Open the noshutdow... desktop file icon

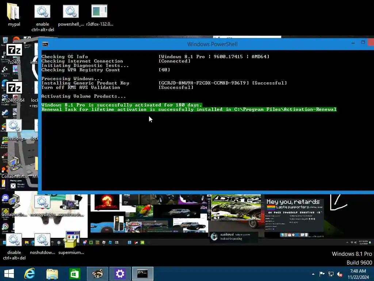tap(42, 244)
